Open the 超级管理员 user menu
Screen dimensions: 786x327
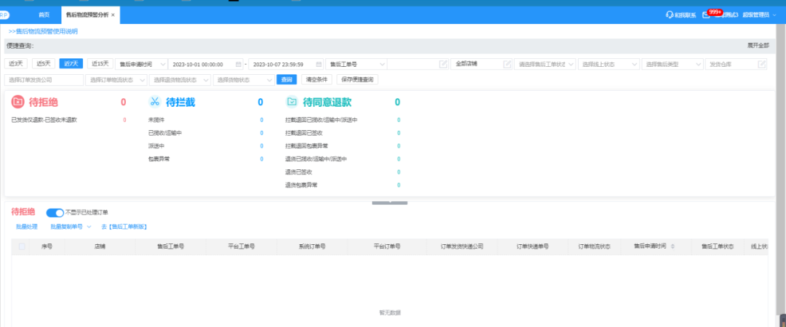pyautogui.click(x=760, y=15)
